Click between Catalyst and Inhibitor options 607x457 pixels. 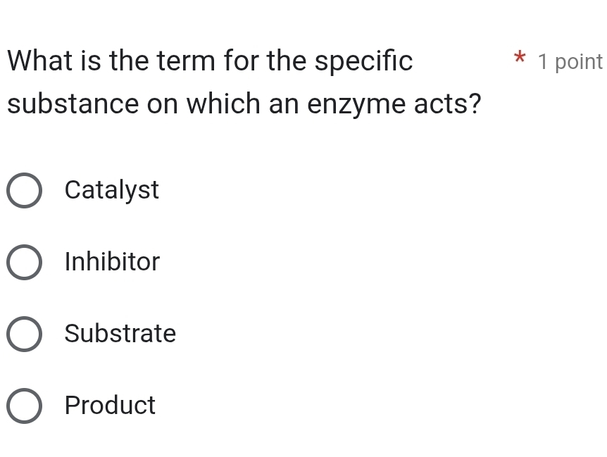(85, 225)
